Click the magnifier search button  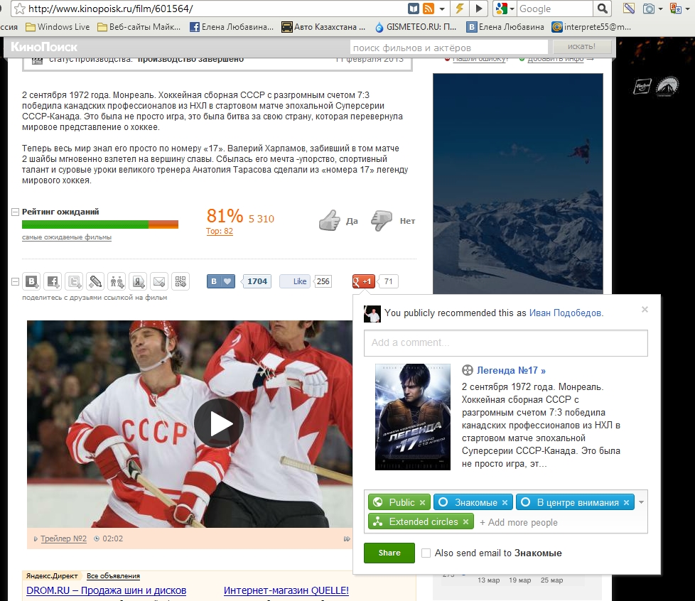tap(602, 9)
